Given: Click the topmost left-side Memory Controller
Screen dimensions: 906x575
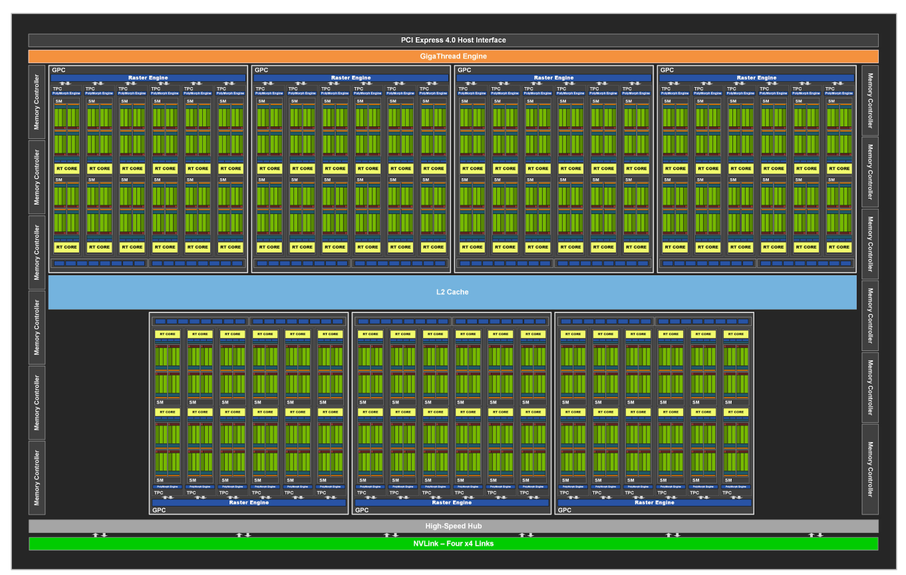Looking at the screenshot, I should coord(37,102).
